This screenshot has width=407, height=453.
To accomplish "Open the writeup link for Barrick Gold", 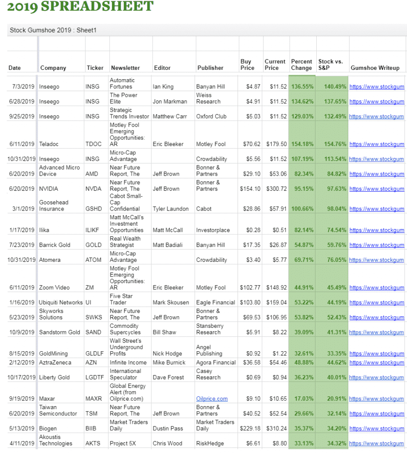I will tap(376, 245).
